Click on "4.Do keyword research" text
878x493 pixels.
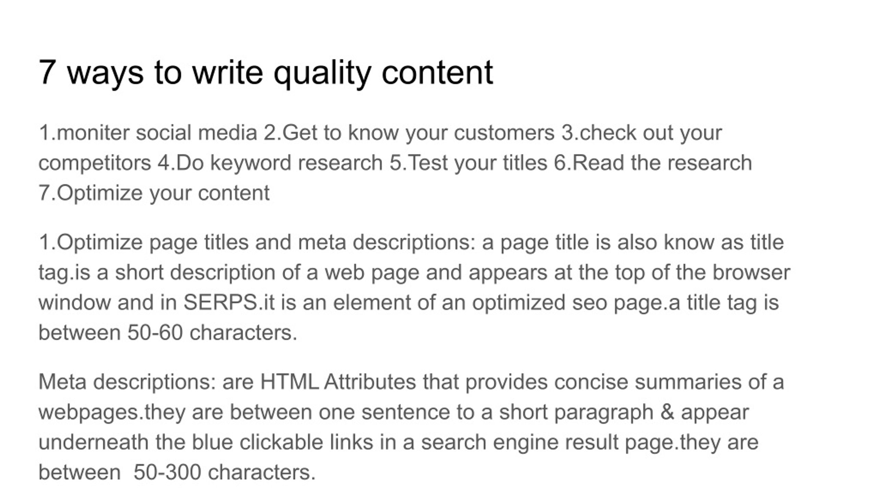(x=270, y=163)
